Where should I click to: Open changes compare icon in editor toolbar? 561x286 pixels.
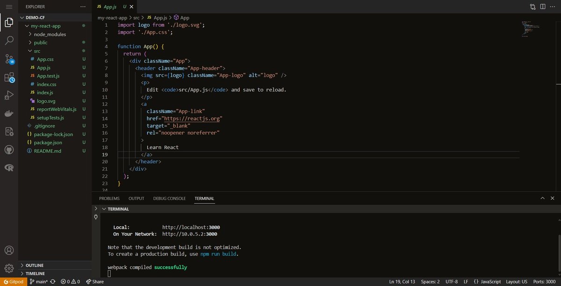pyautogui.click(x=533, y=7)
